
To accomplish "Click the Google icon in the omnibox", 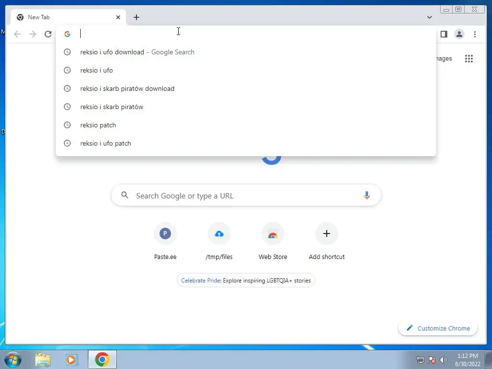I will tap(67, 34).
